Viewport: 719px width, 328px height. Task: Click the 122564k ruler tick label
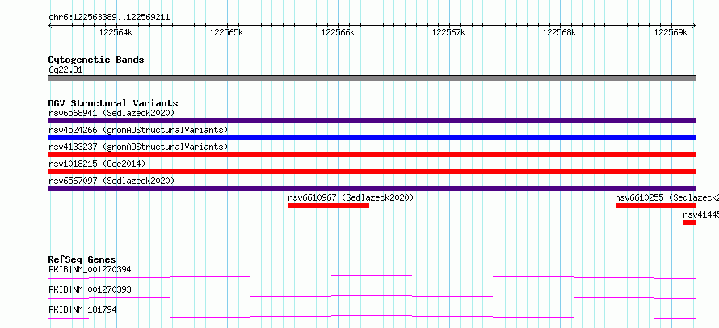pyautogui.click(x=116, y=32)
